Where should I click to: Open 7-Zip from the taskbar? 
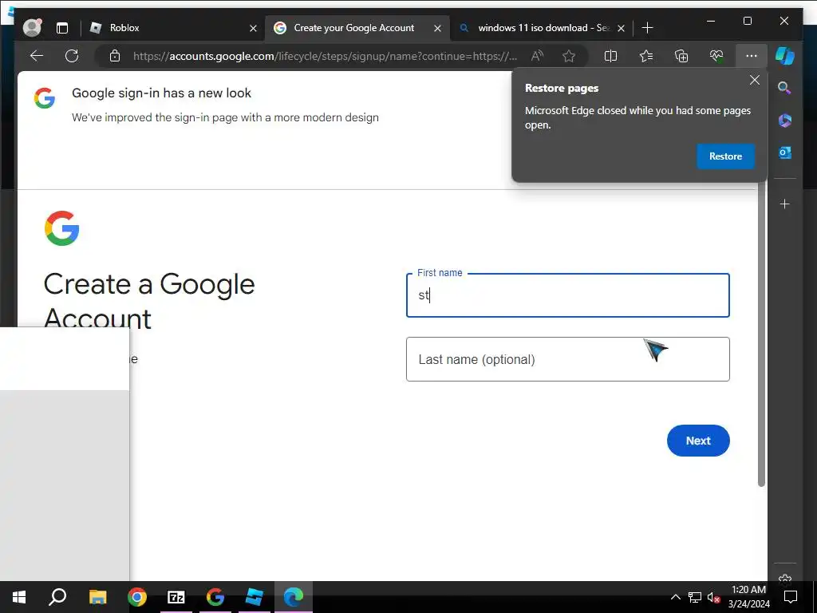pyautogui.click(x=176, y=597)
